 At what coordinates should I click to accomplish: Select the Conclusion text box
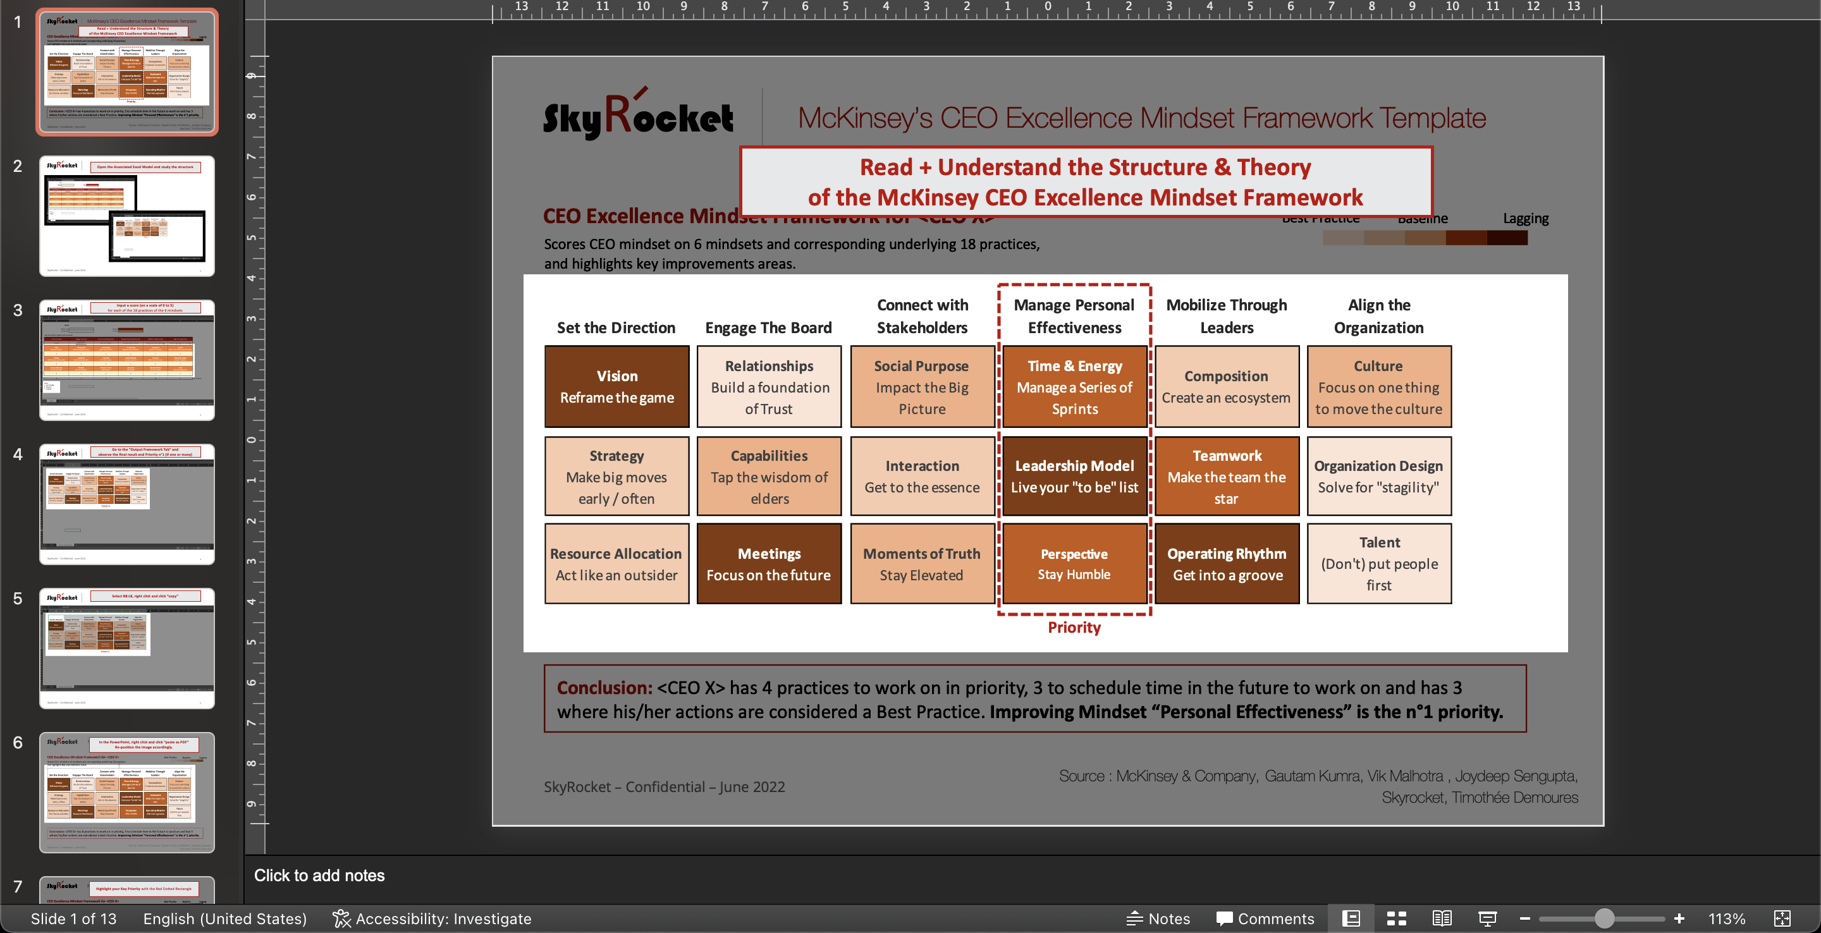[1035, 699]
